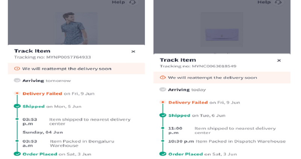The width and height of the screenshot is (301, 159).
Task: Close the Track Item panel for MYNC0063018549
Action: coord(279,61)
